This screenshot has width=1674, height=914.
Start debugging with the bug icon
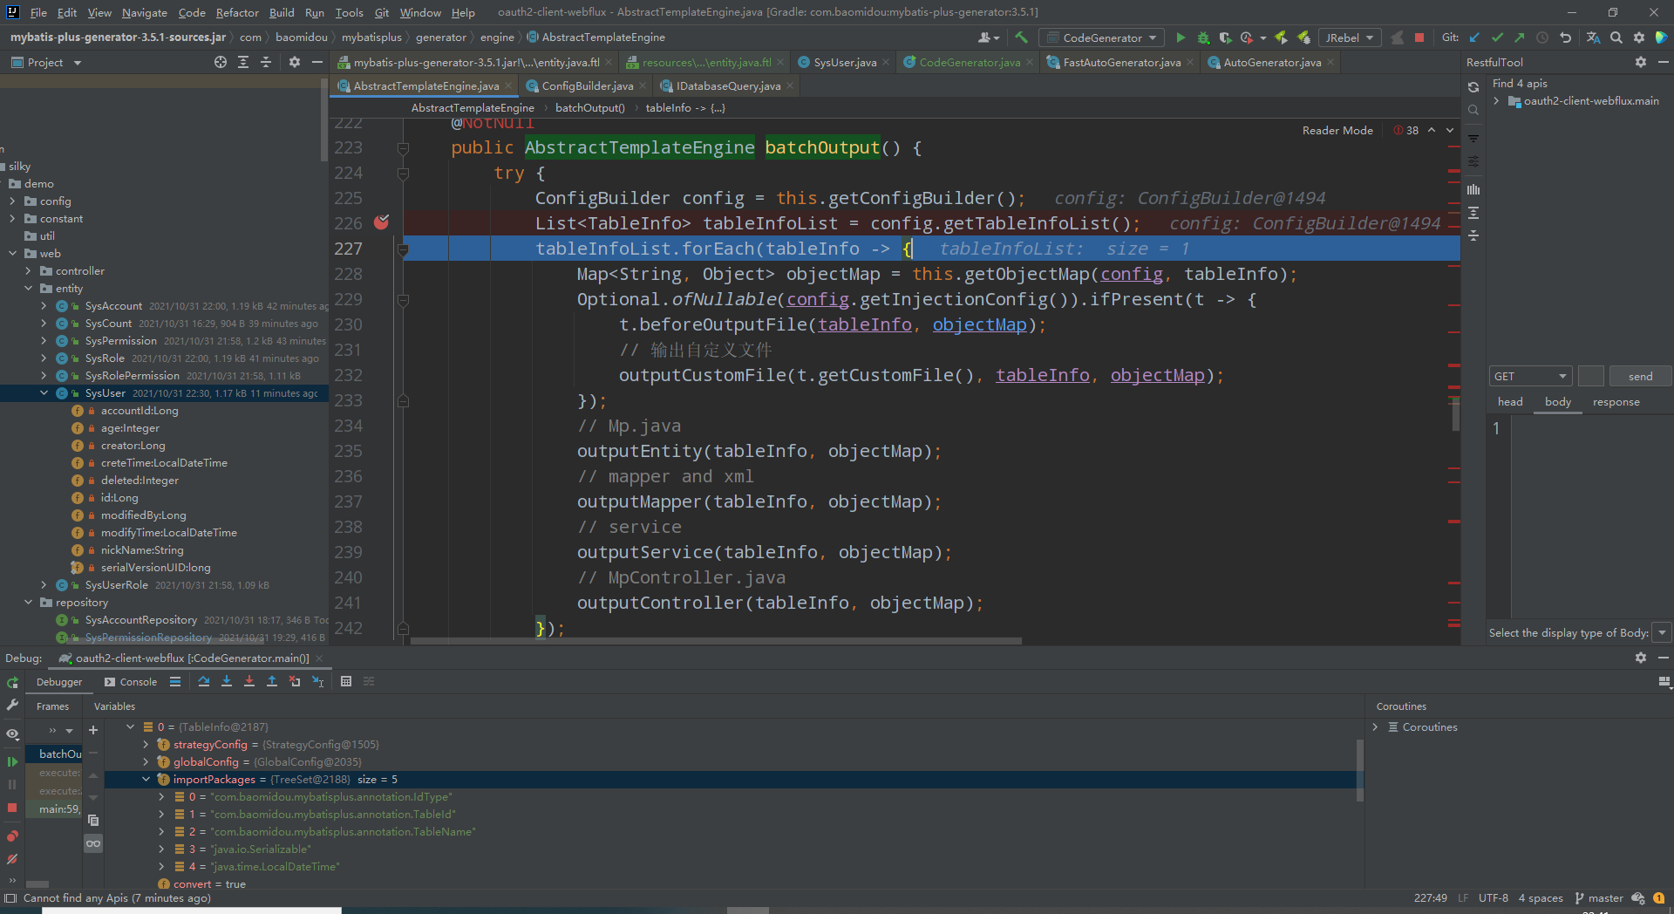(x=1203, y=38)
